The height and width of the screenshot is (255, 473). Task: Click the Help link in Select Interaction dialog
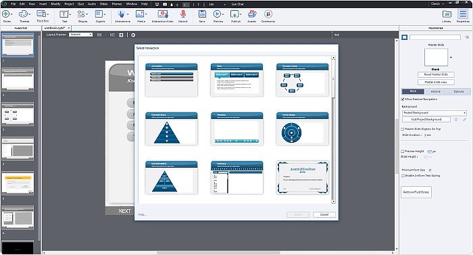coord(142,214)
